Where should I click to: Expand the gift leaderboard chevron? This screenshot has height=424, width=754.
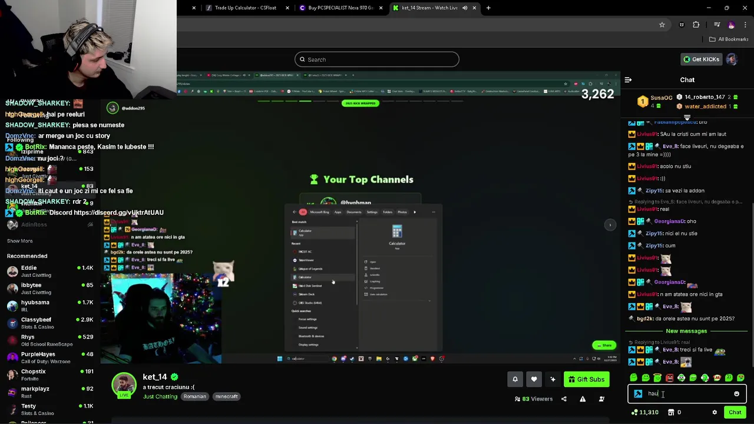pos(687,117)
